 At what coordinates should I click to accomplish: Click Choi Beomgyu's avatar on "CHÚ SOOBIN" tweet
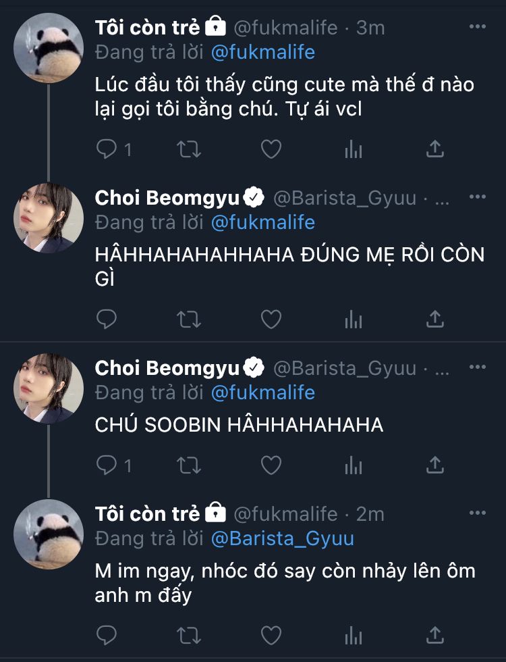pyautogui.click(x=49, y=388)
